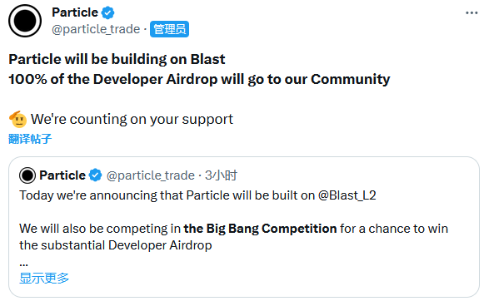Open the @particle_trade handle in the quoted post

151,176
